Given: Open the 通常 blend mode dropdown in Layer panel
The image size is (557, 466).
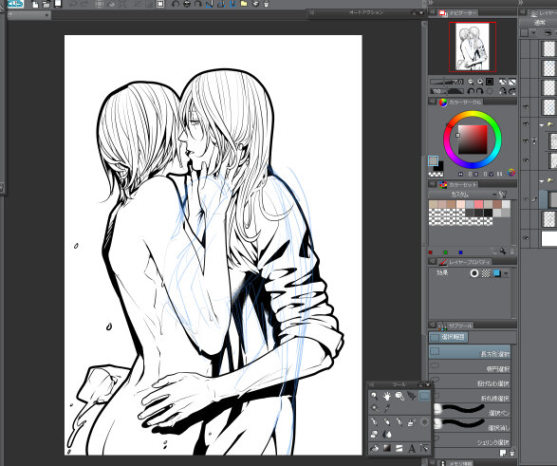Looking at the screenshot, I should click(x=539, y=23).
